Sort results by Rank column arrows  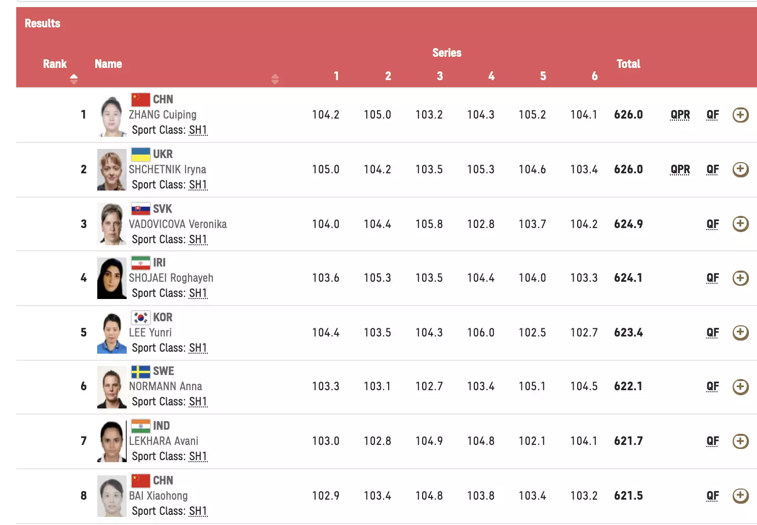pyautogui.click(x=74, y=79)
